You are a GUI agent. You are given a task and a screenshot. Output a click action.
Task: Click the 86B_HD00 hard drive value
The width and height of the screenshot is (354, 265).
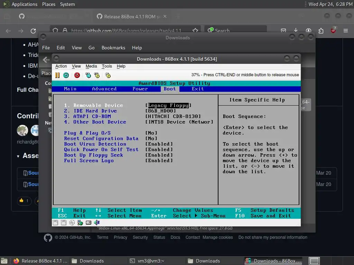click(x=160, y=111)
